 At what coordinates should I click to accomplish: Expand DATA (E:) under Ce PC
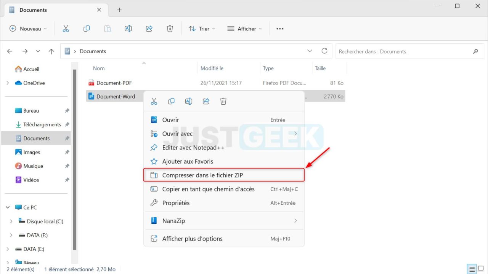tap(11, 235)
